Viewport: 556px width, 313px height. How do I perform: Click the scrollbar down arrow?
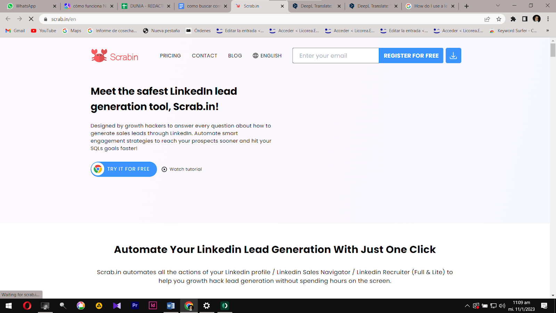(x=553, y=295)
